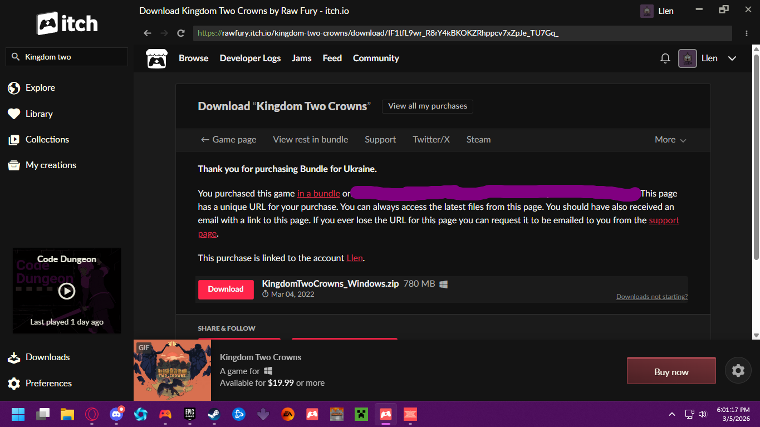Image resolution: width=760 pixels, height=427 pixels.
Task: Return to the Game page tab
Action: tap(228, 140)
